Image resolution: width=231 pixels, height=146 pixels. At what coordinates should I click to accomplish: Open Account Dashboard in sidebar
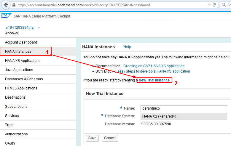point(21,42)
